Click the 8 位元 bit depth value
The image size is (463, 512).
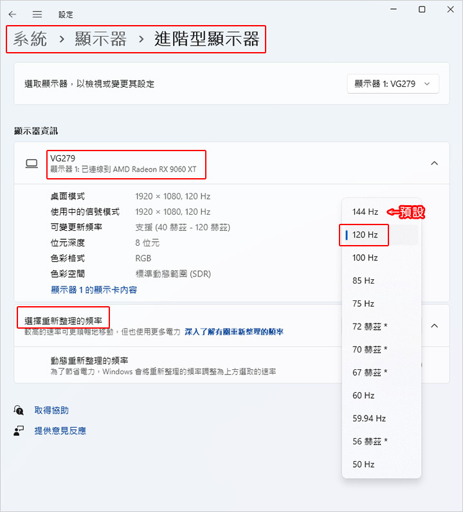coord(147,242)
